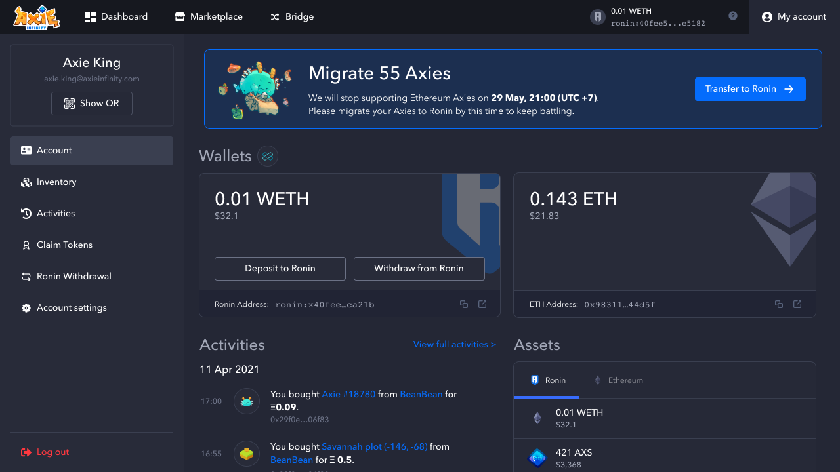Screen dimensions: 840x472
Task: Click the link icon beside Wallets heading
Action: (x=268, y=156)
